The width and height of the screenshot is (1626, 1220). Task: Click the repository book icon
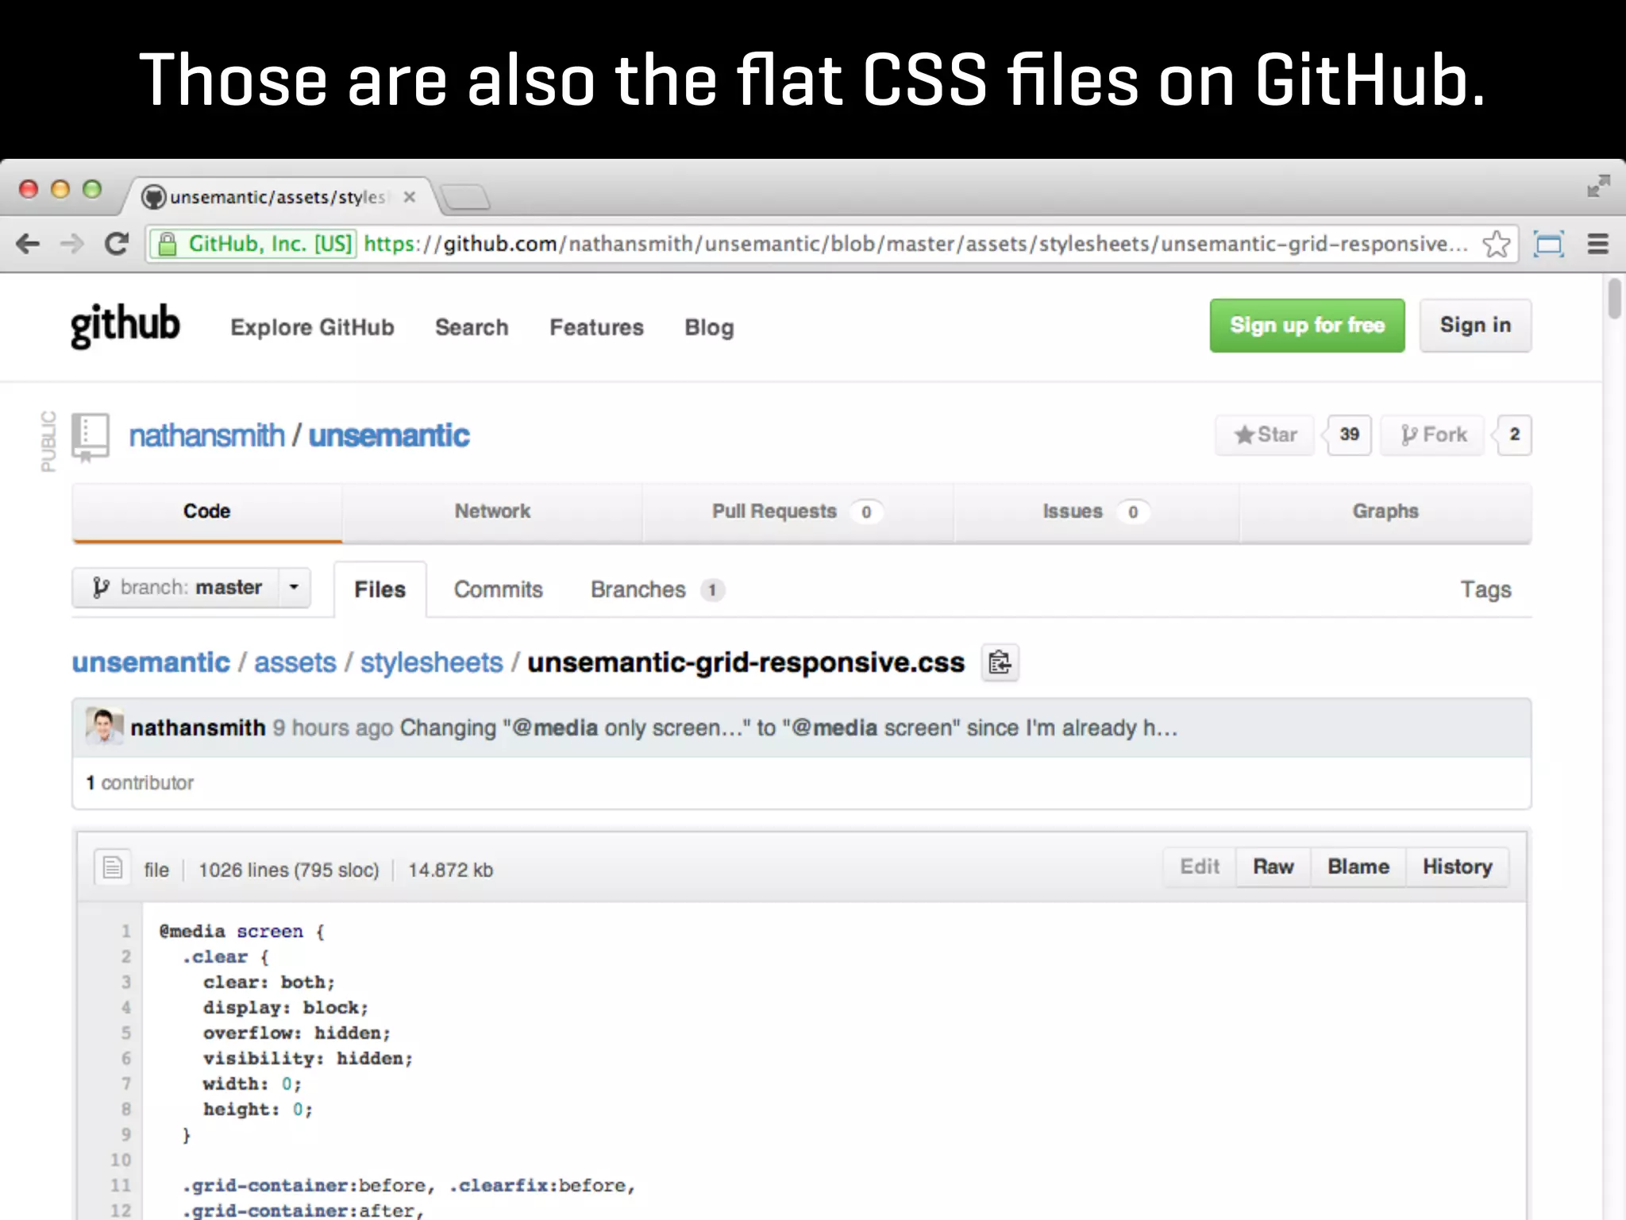point(90,436)
